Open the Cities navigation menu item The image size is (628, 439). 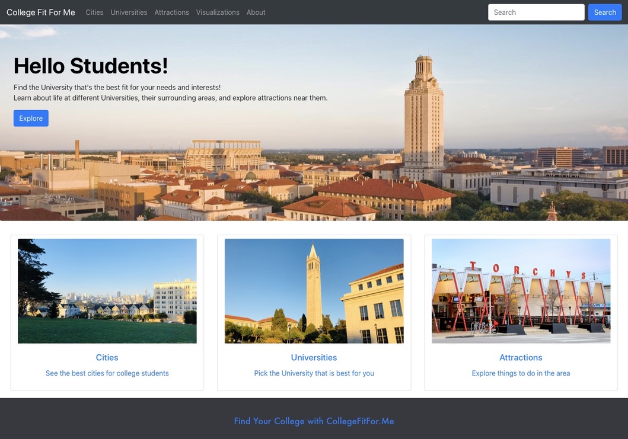click(94, 12)
